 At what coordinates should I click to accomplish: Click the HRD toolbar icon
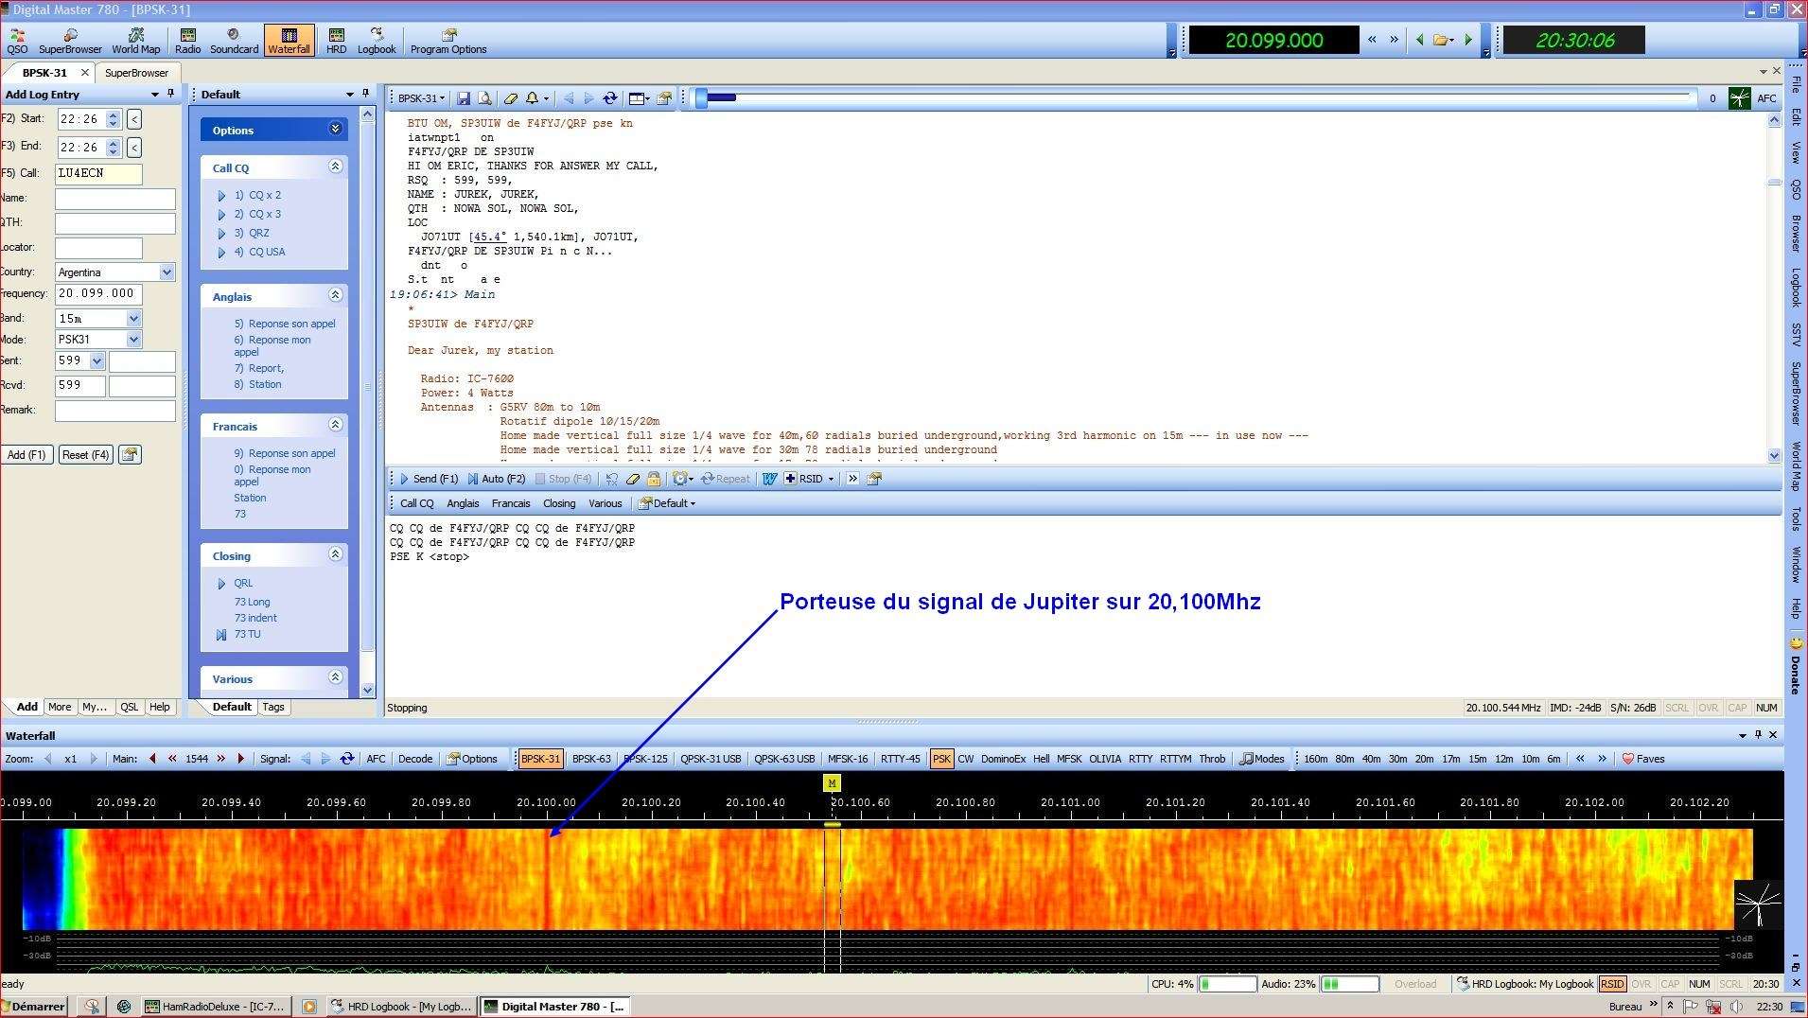point(337,41)
